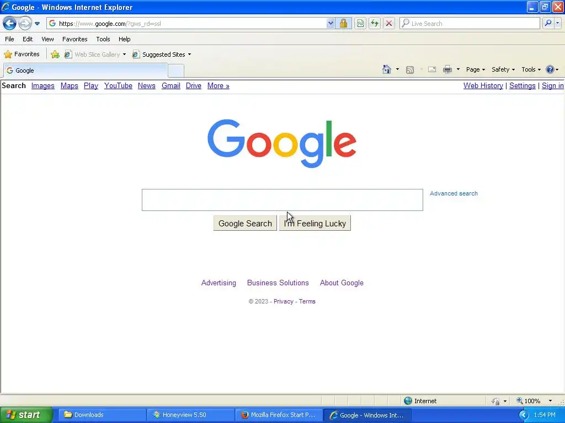The width and height of the screenshot is (565, 423).
Task: Expand the address bar URL dropdown
Action: [x=331, y=24]
